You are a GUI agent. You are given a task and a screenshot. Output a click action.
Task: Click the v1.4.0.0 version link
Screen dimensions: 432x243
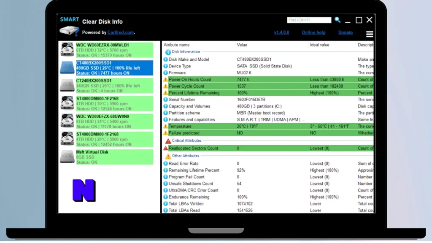(x=281, y=32)
